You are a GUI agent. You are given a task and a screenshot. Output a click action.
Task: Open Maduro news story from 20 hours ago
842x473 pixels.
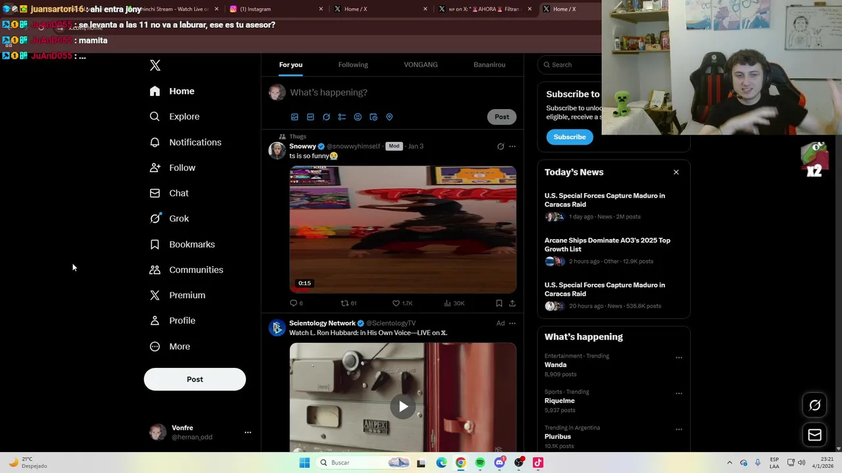point(605,289)
